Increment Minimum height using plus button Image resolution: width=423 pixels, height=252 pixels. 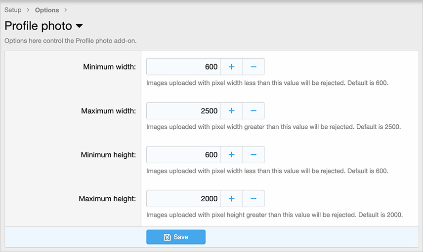(231, 155)
